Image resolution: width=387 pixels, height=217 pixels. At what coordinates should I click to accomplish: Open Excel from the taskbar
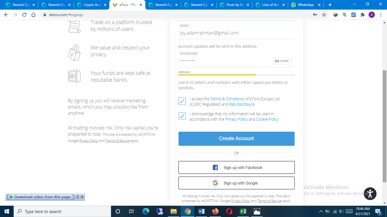click(243, 211)
